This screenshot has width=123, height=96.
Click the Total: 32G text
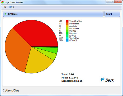click(68, 74)
